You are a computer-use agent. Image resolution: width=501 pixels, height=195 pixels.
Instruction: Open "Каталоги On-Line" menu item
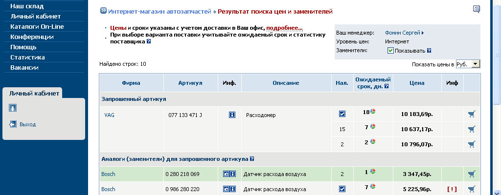tap(37, 26)
